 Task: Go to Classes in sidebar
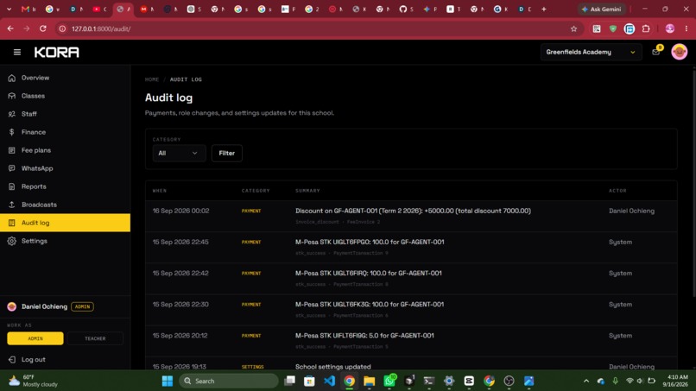click(x=33, y=96)
